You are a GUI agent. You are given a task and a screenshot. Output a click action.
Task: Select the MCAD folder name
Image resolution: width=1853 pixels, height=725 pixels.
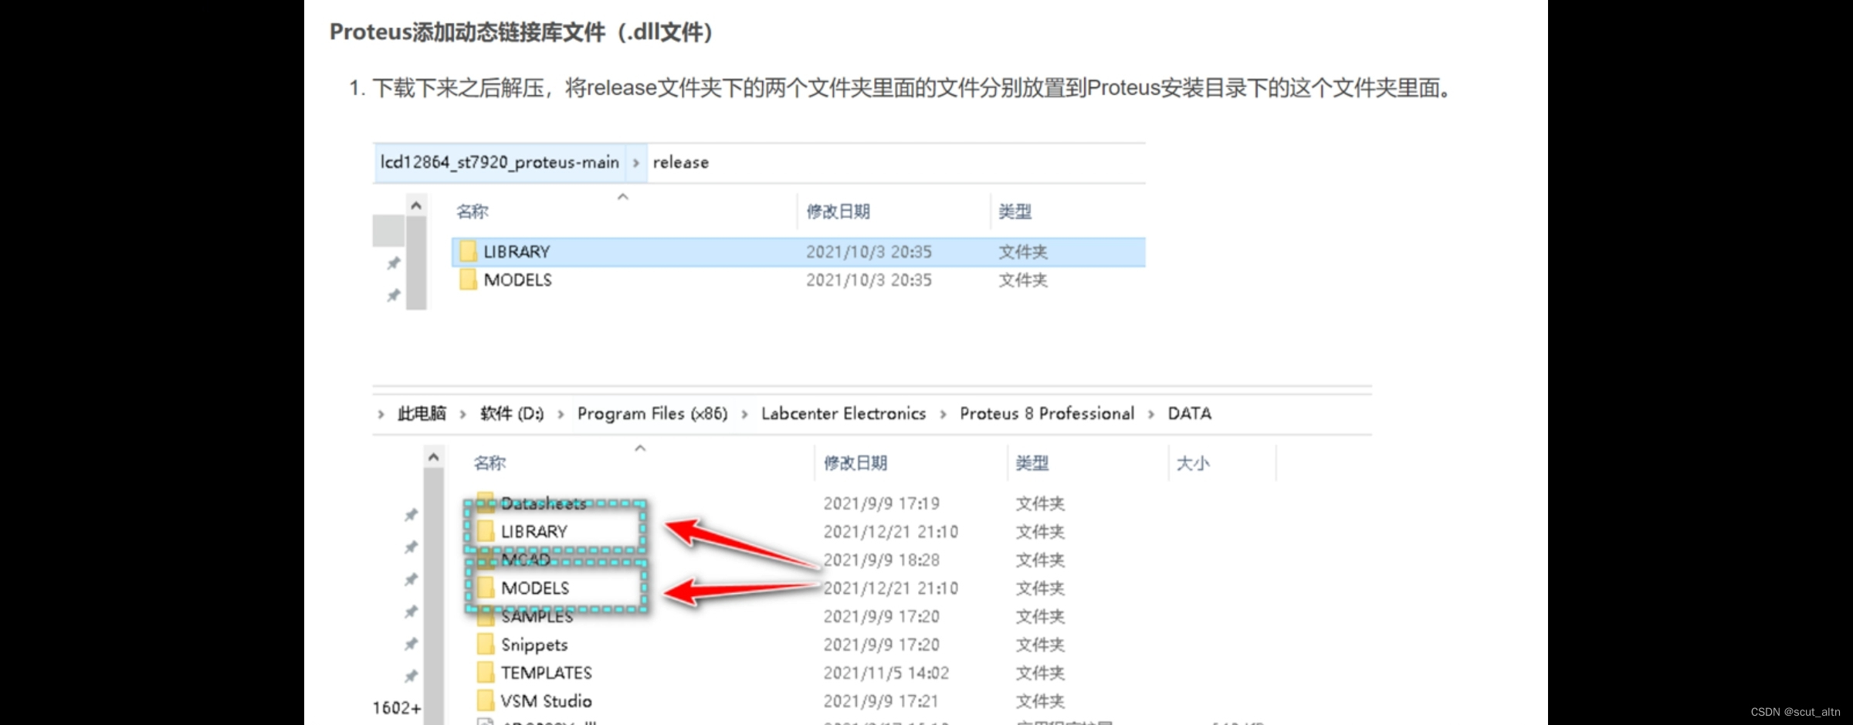[x=526, y=559]
